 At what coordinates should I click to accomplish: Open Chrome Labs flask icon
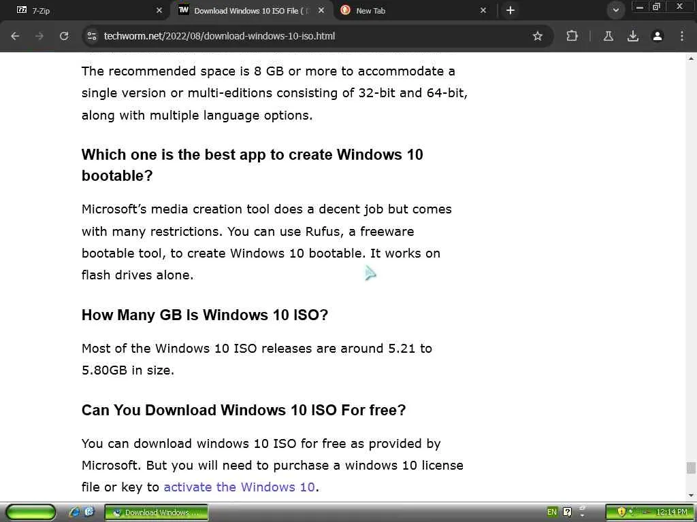(609, 36)
